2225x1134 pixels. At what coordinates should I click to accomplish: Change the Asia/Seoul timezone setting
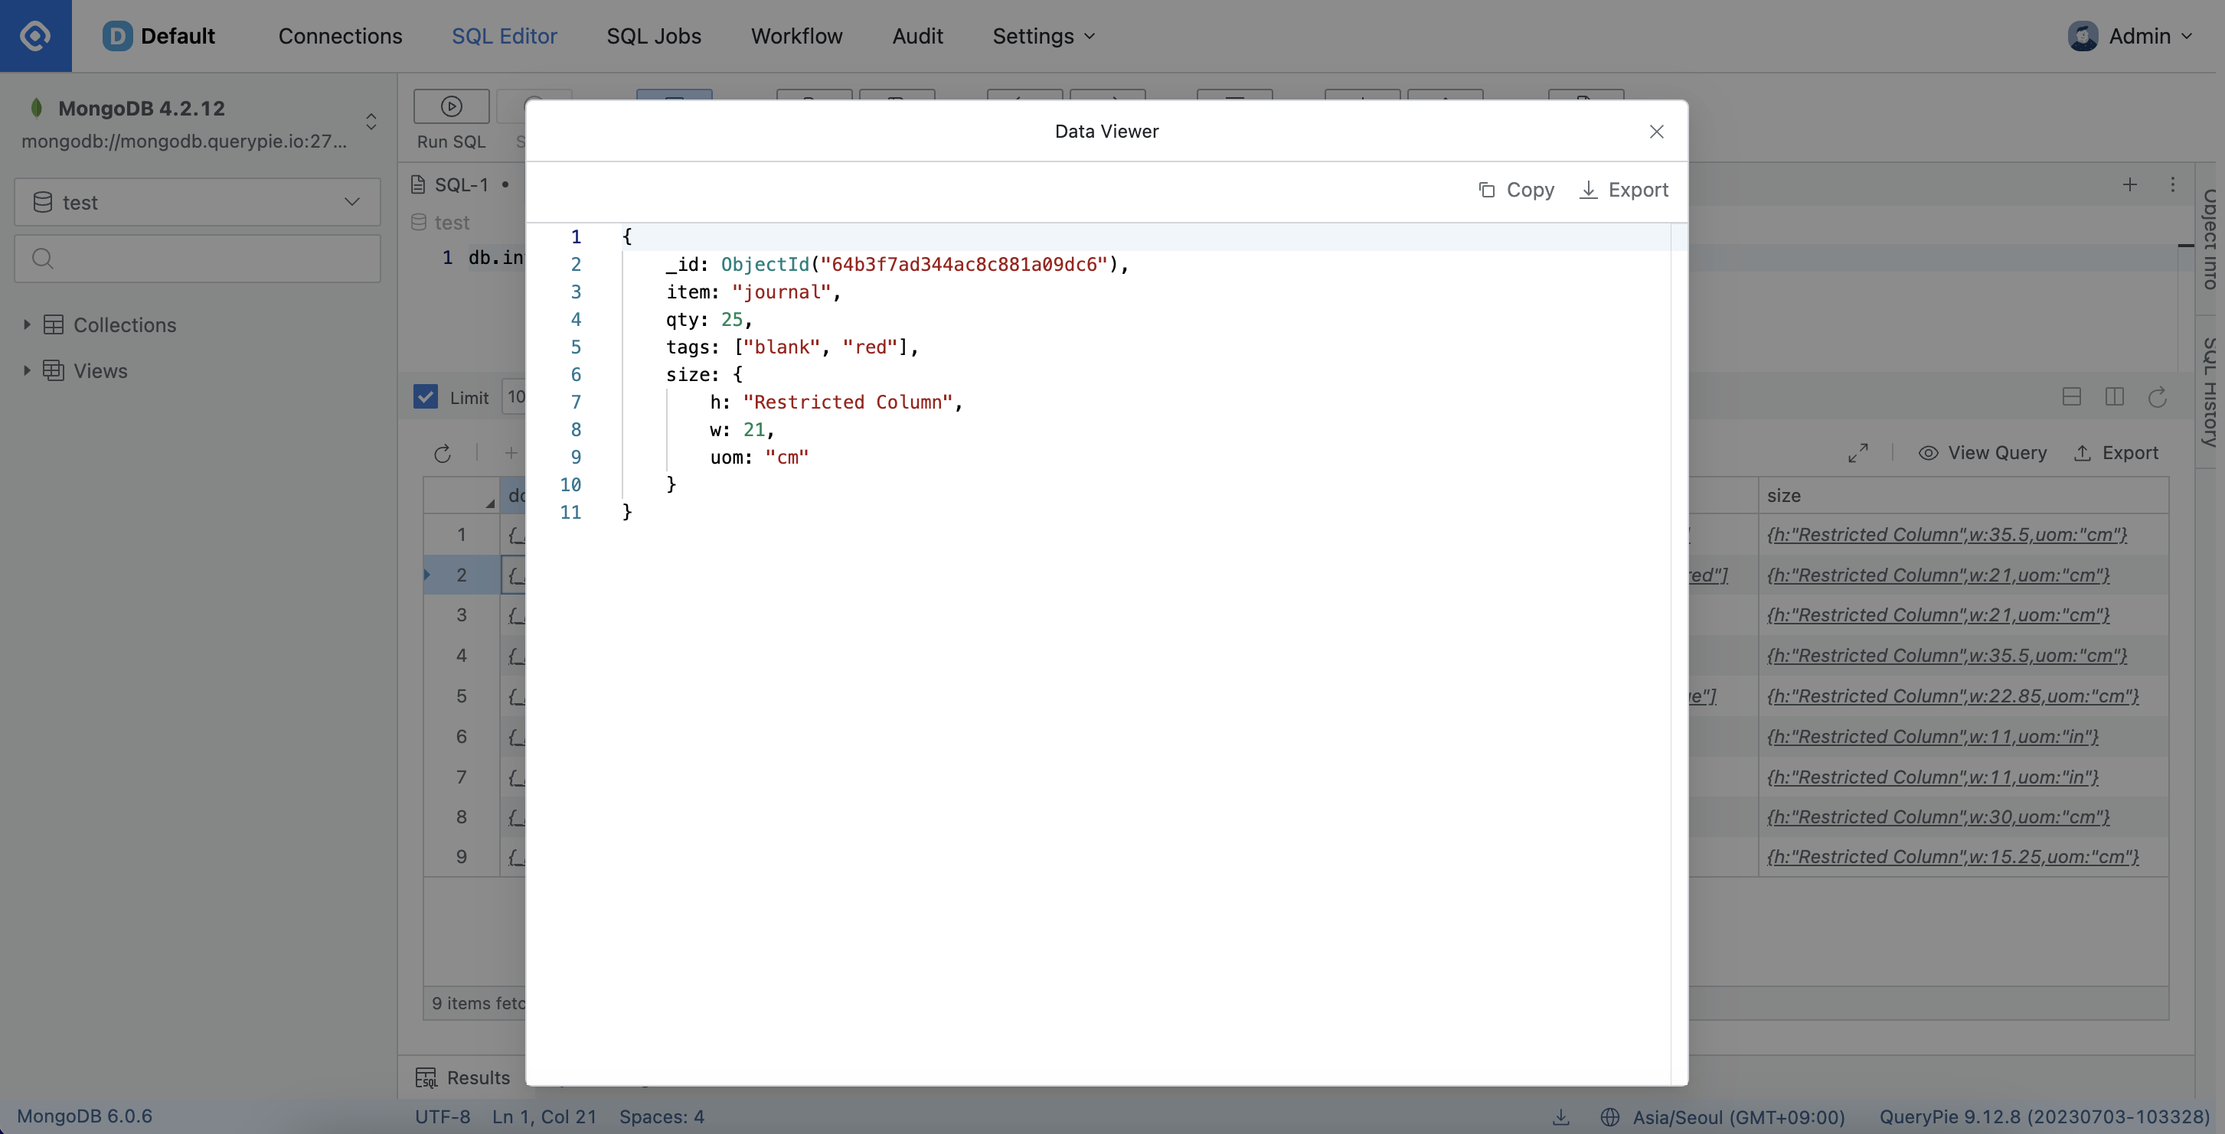[x=1722, y=1116]
